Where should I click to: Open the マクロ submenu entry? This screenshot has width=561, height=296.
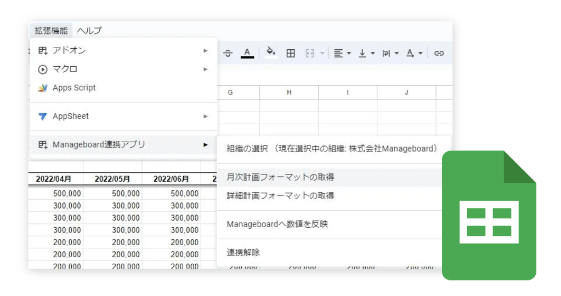(123, 69)
